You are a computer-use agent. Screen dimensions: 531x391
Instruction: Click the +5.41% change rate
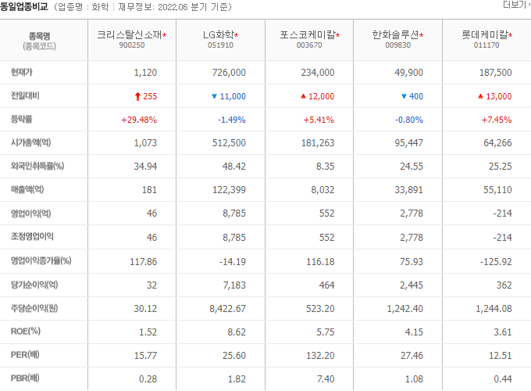tap(319, 120)
